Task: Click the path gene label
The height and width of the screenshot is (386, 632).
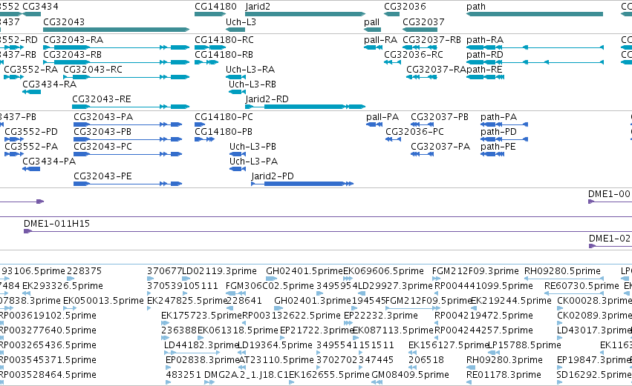Action: pos(475,7)
